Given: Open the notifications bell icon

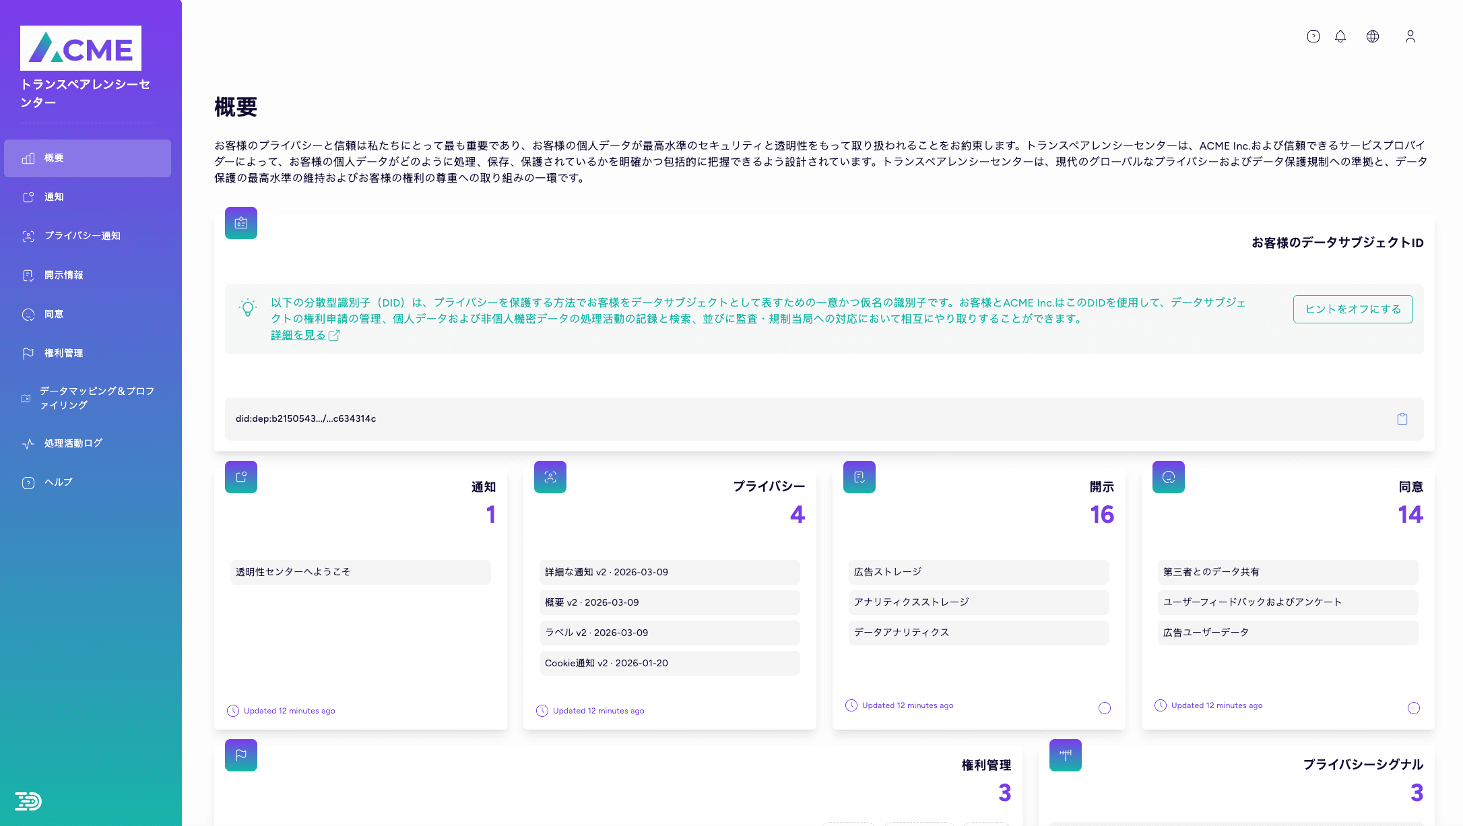Looking at the screenshot, I should pos(1340,36).
